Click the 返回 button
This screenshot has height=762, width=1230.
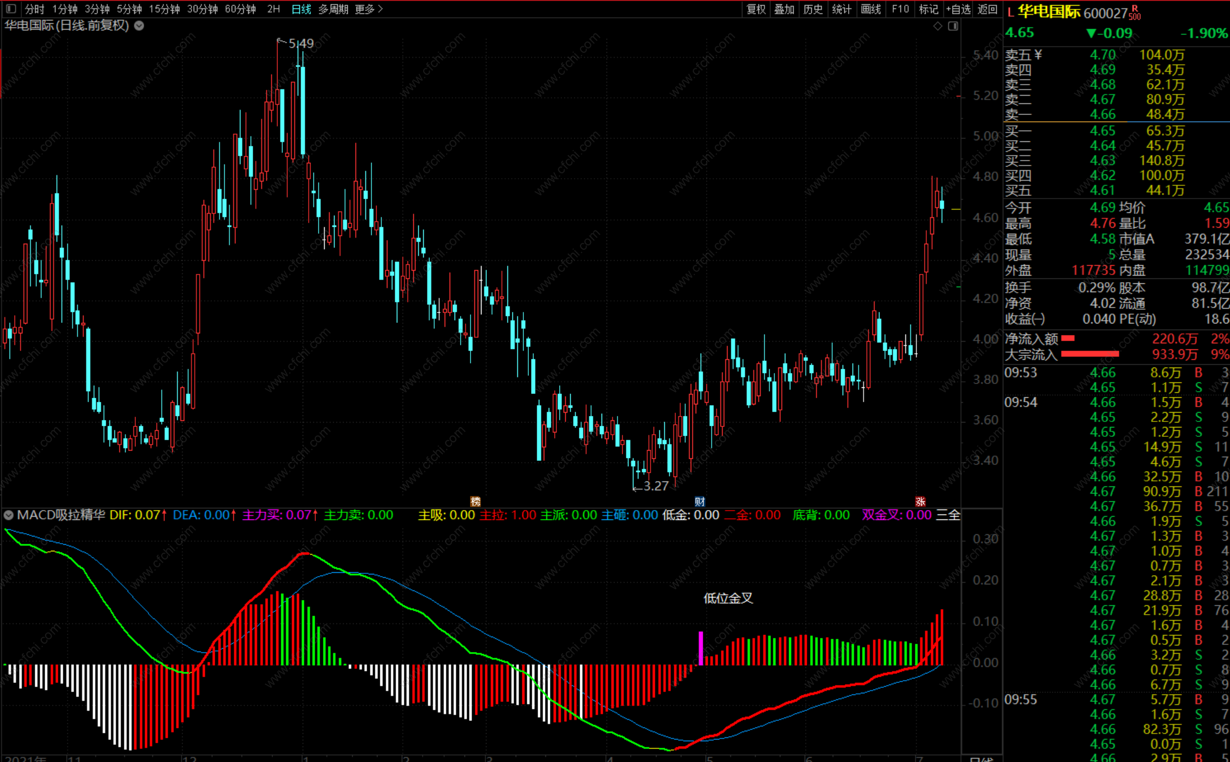click(987, 9)
